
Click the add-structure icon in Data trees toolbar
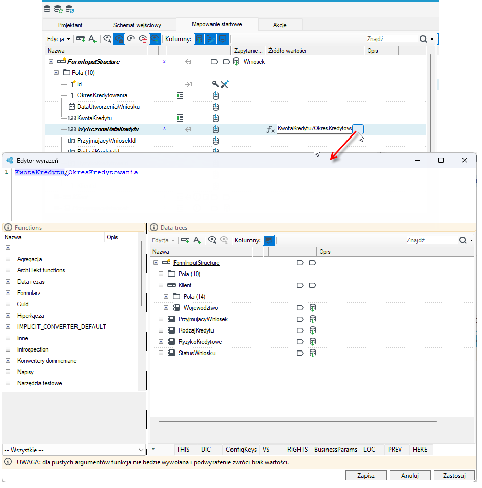point(185,240)
